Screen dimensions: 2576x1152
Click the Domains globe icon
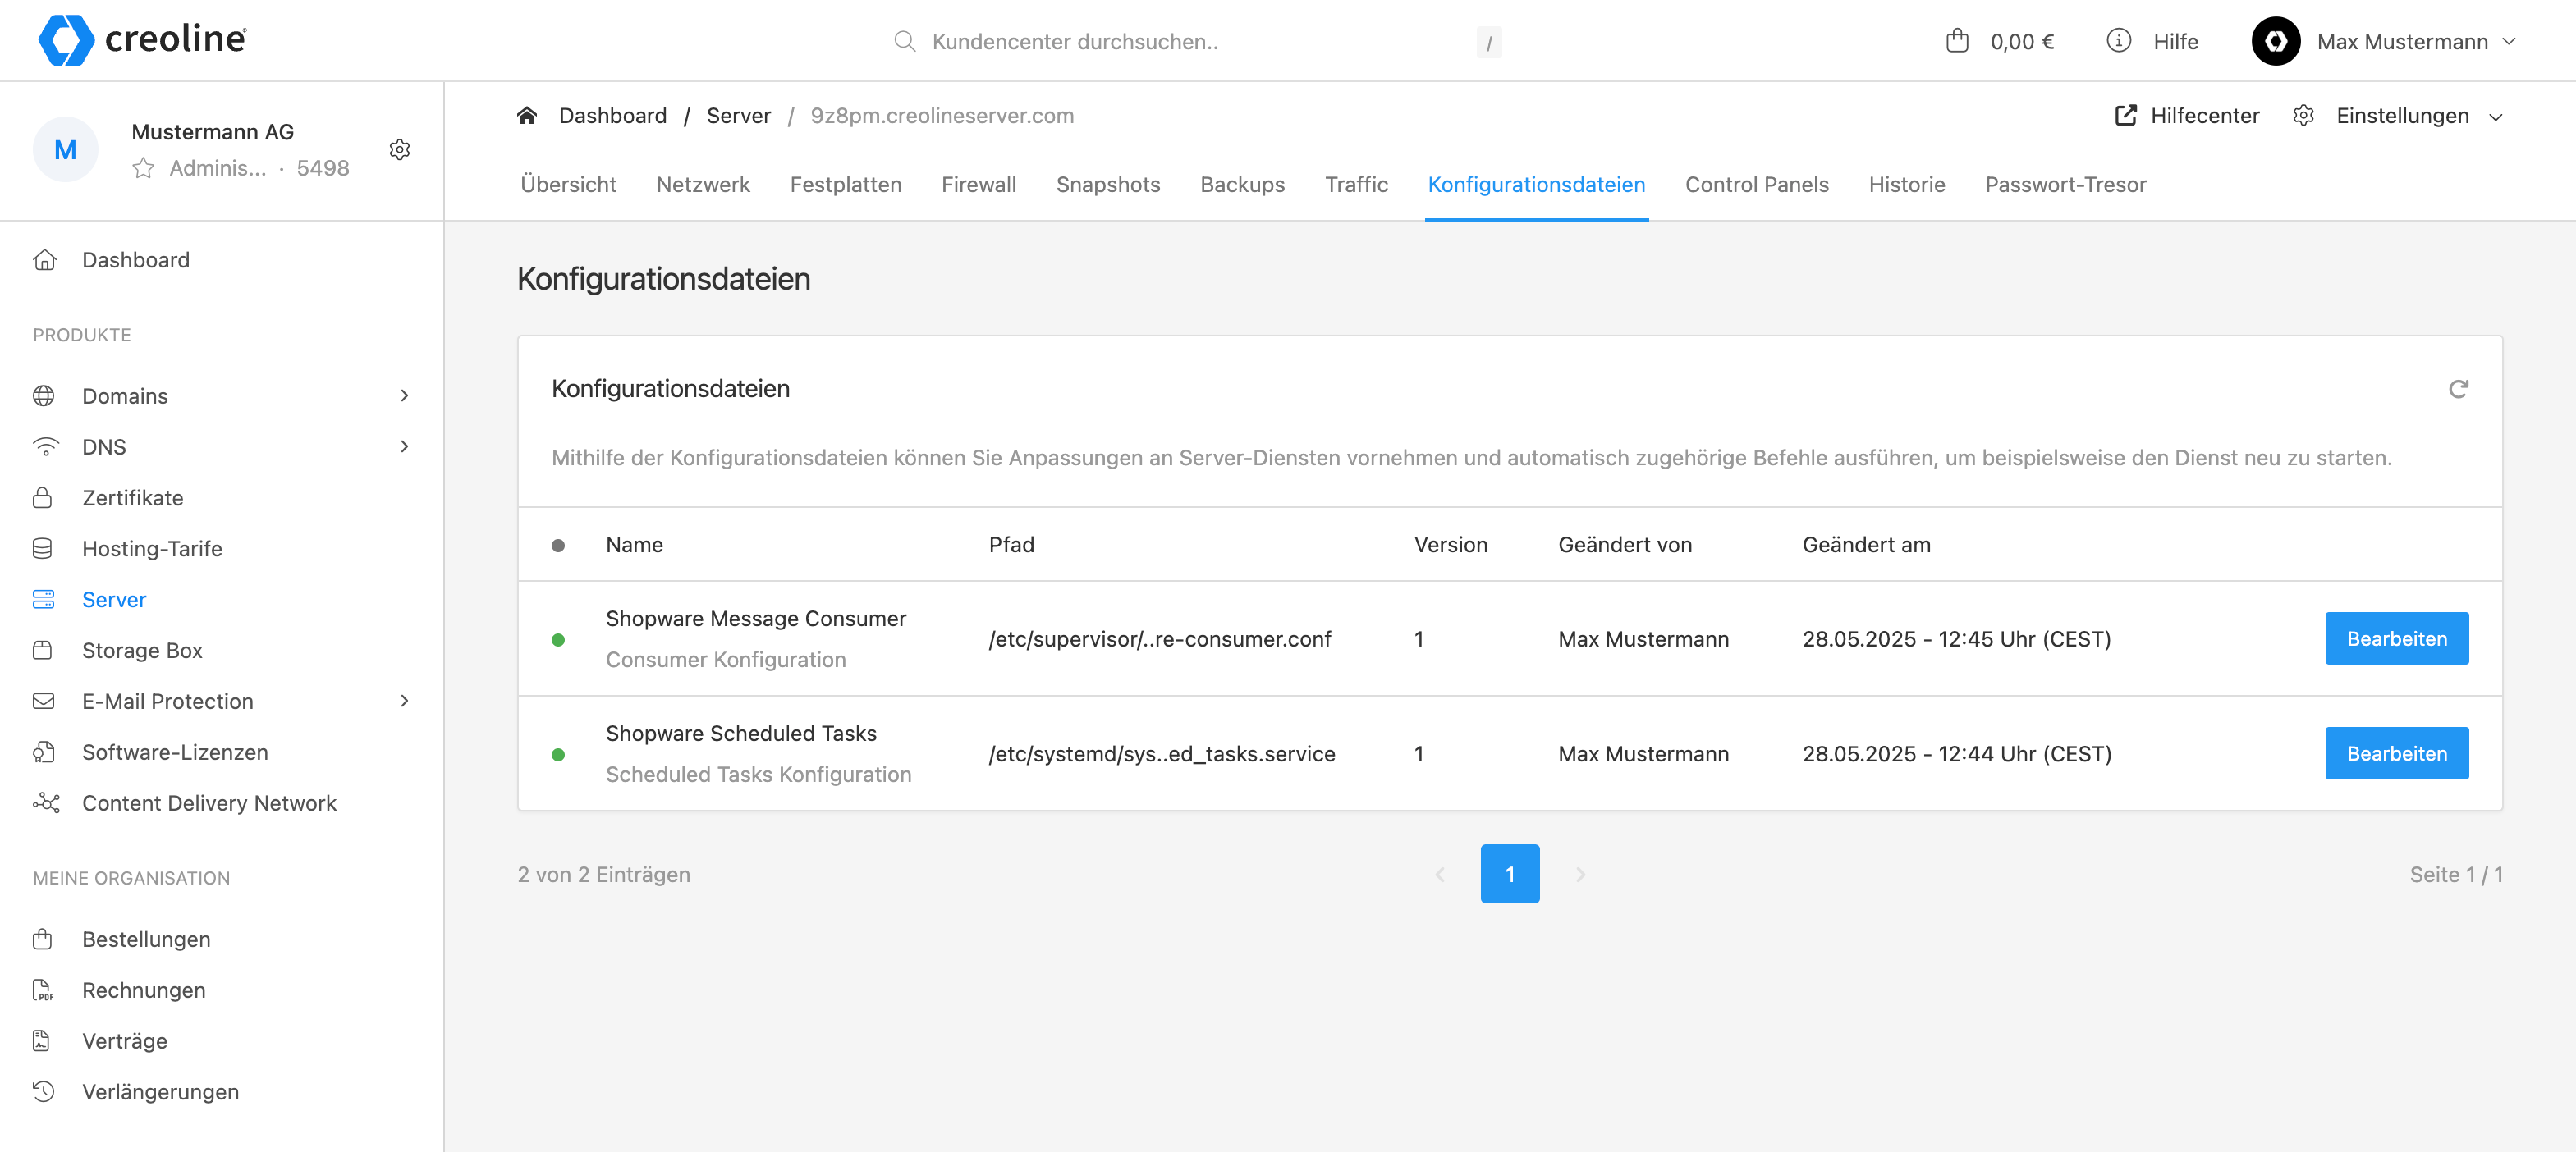(x=44, y=395)
